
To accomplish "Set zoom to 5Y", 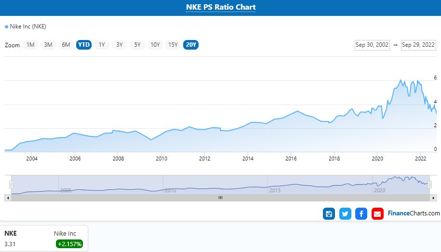I will click(x=137, y=45).
